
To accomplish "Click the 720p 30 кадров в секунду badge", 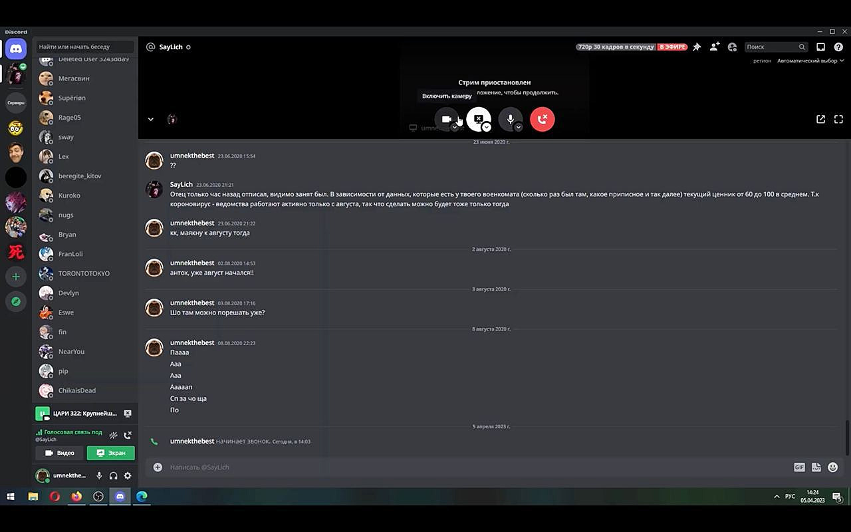I will point(616,47).
